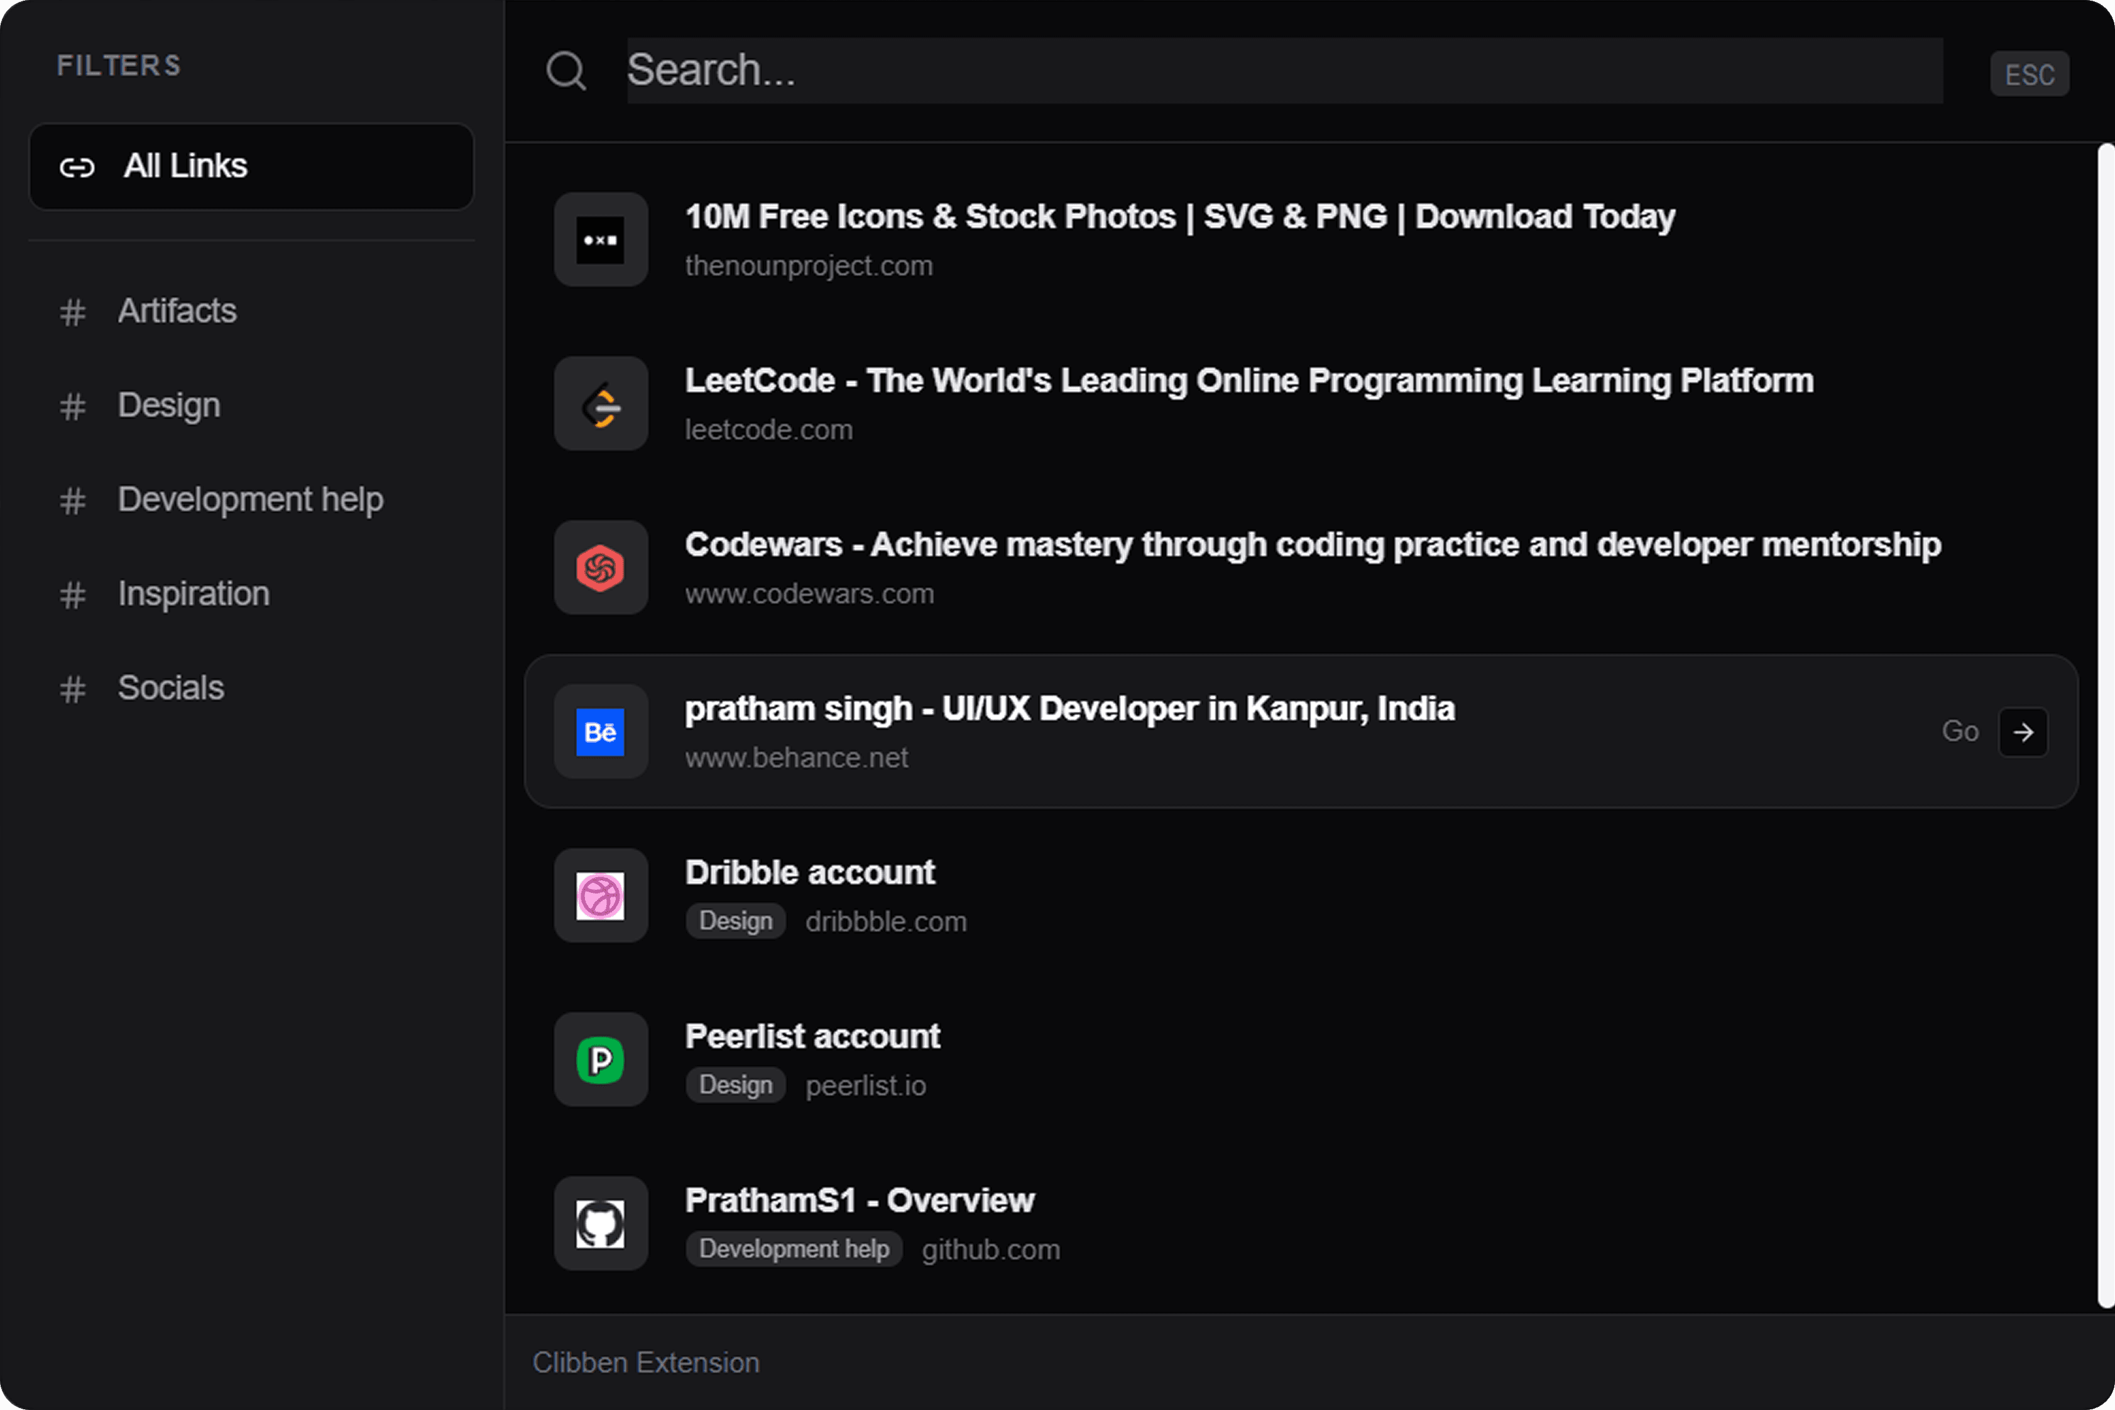The width and height of the screenshot is (2115, 1410).
Task: Click the Design tag on Dribble account
Action: (735, 920)
